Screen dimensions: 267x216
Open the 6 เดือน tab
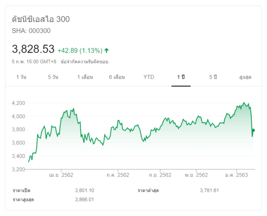(117, 77)
